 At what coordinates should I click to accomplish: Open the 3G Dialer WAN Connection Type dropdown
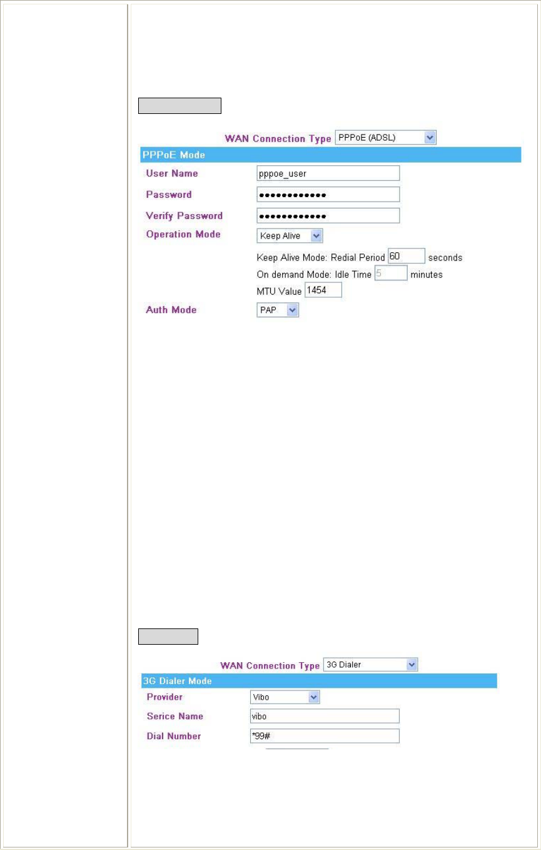pos(370,665)
